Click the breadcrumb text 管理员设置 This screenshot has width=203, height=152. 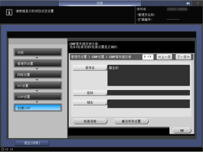pyautogui.click(x=79, y=57)
